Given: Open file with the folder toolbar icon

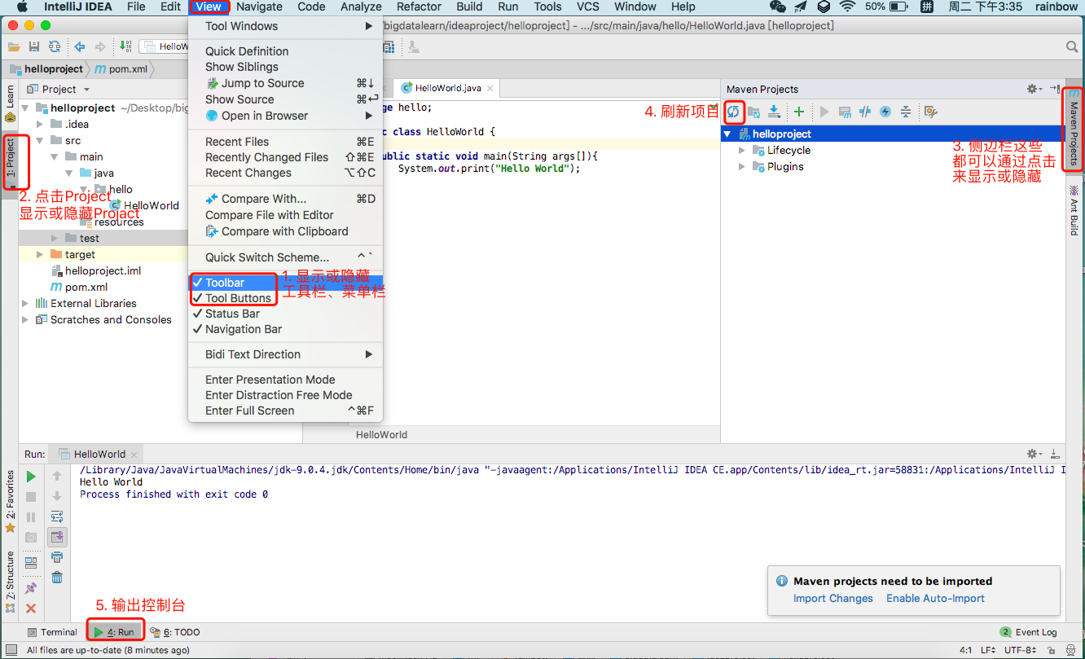Looking at the screenshot, I should click(x=14, y=47).
